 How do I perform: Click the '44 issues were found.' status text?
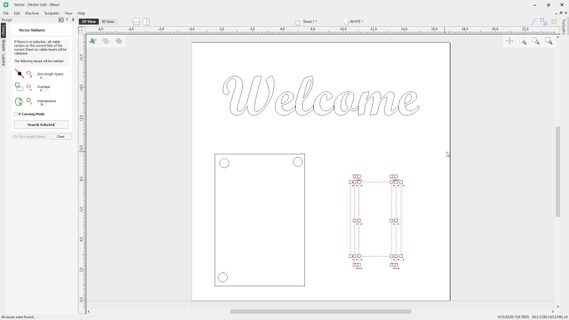pyautogui.click(x=18, y=317)
